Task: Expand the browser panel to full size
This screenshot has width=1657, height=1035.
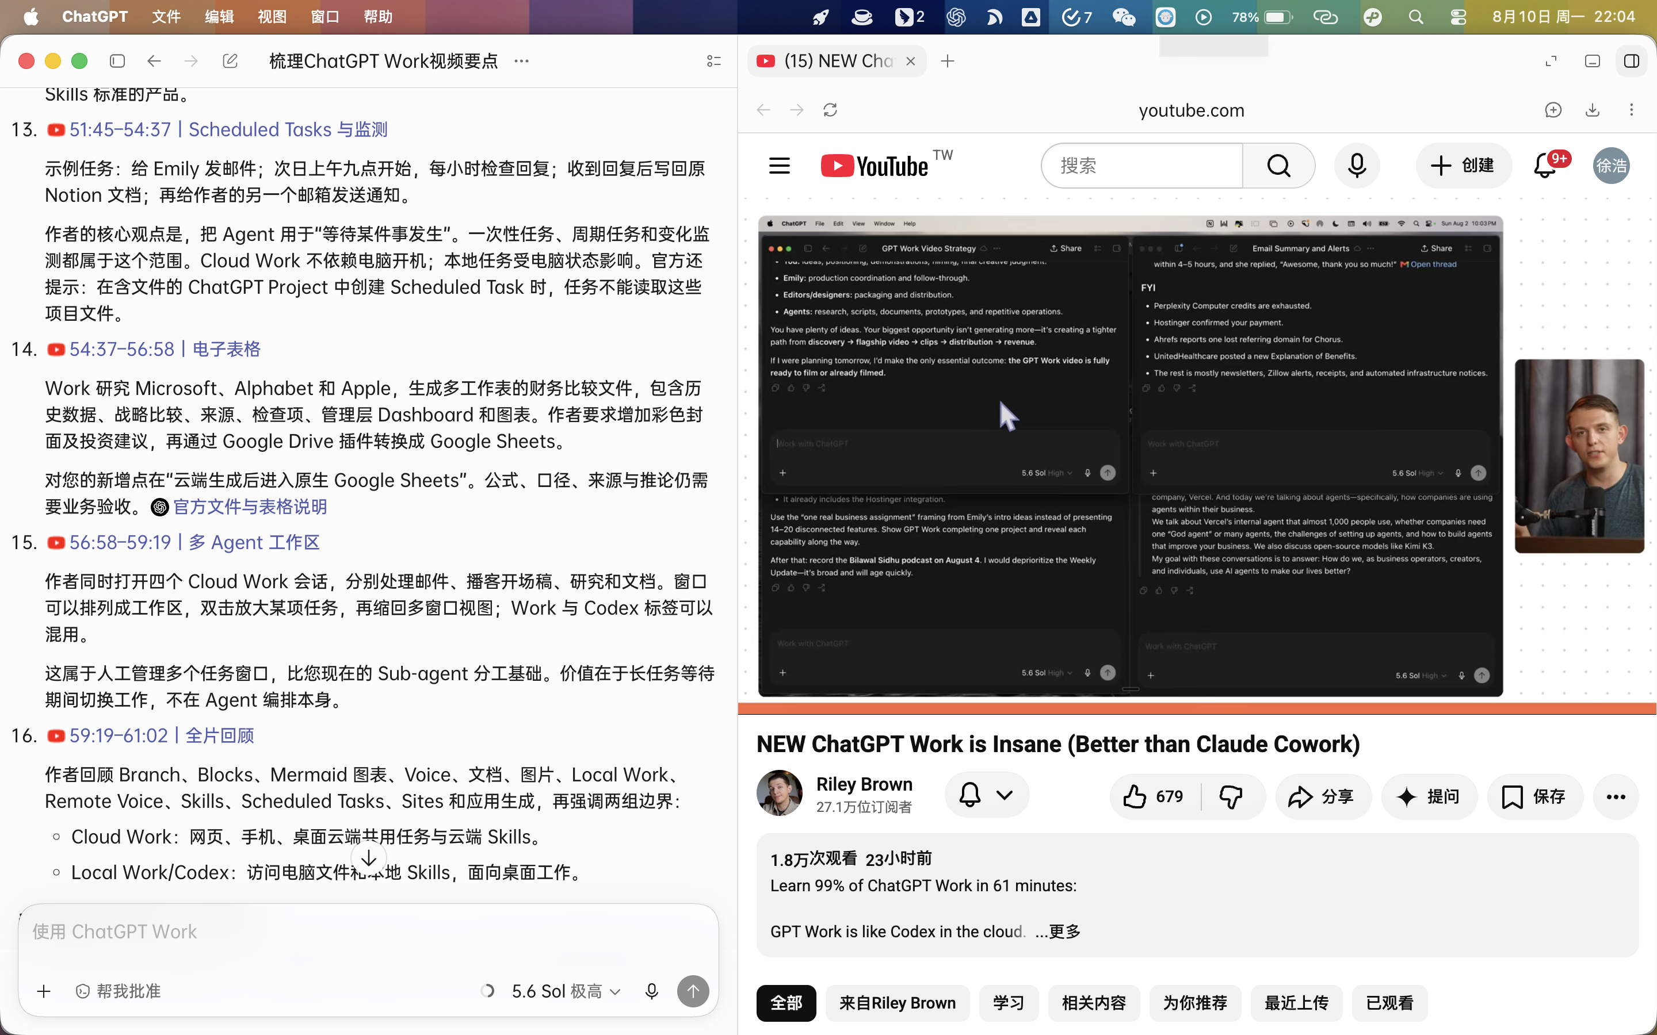Action: (1551, 61)
